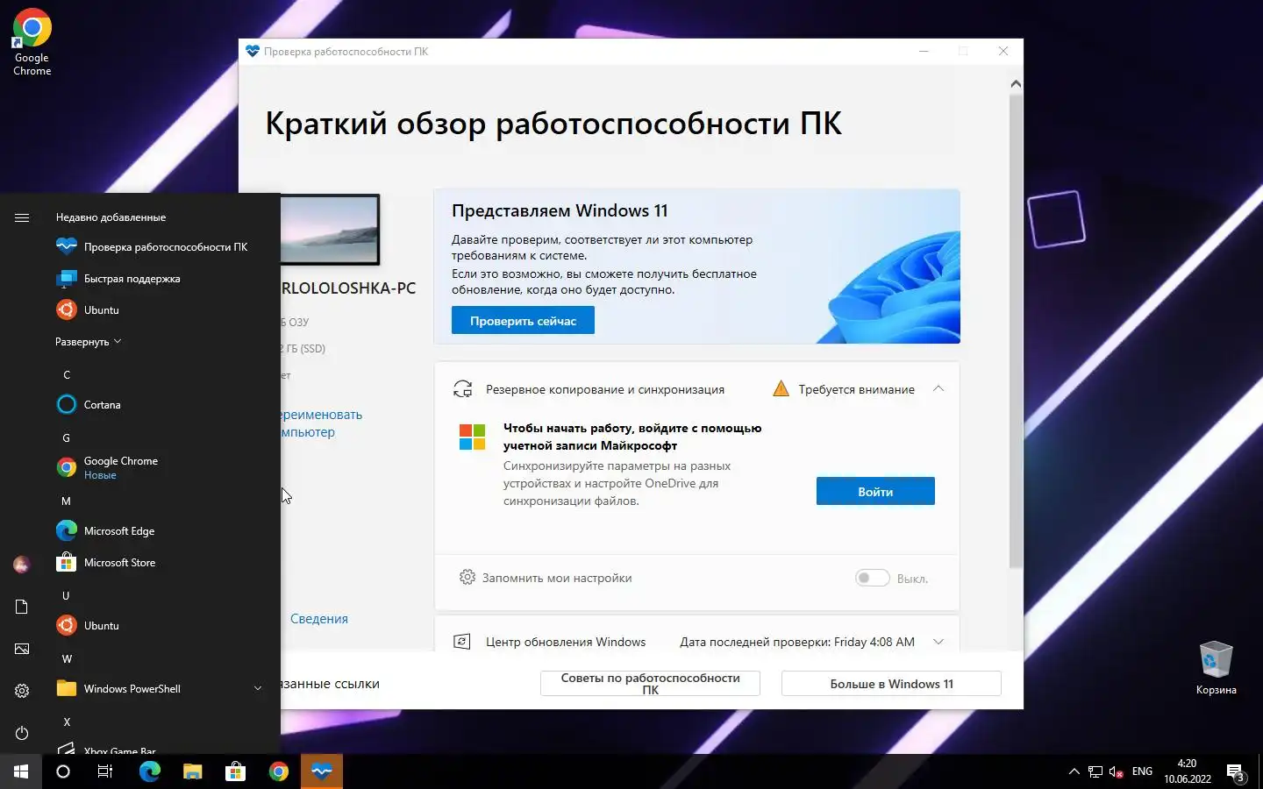Image resolution: width=1263 pixels, height=789 pixels.
Task: Click Проверить сейчас button
Action: 523,321
